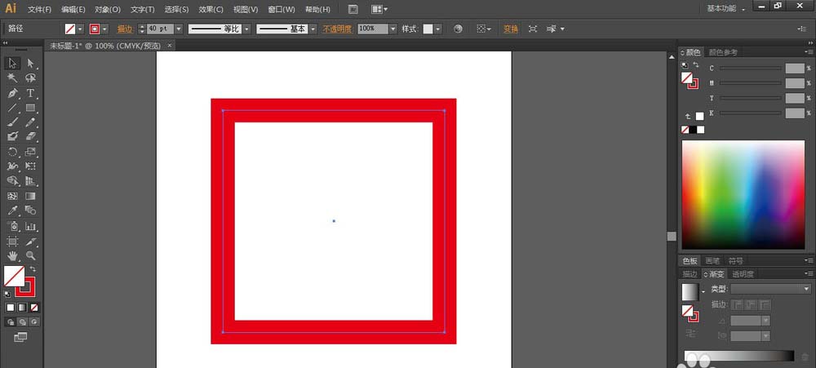Select the Magic Wand tool
The image size is (816, 368).
click(12, 78)
